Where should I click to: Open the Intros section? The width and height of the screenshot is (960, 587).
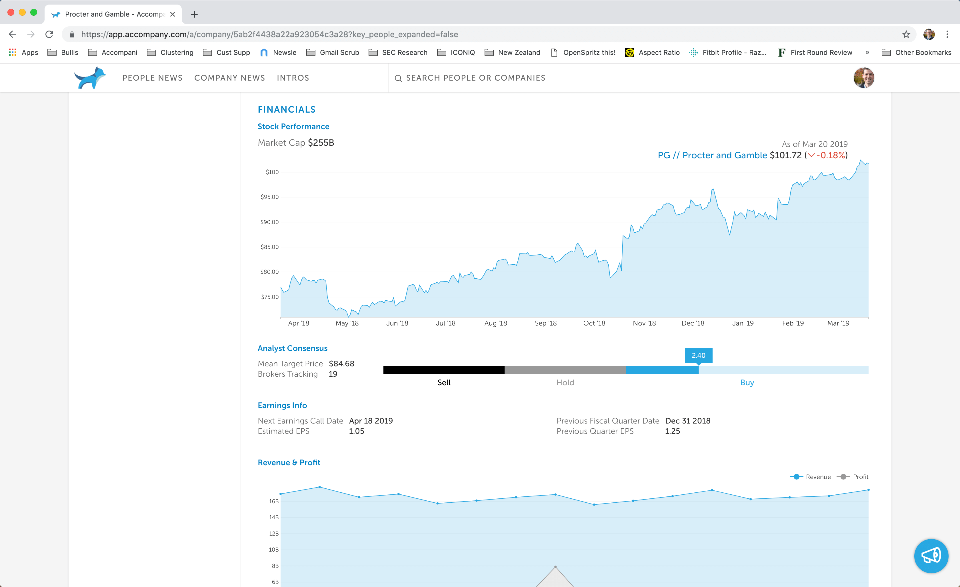[x=293, y=77]
